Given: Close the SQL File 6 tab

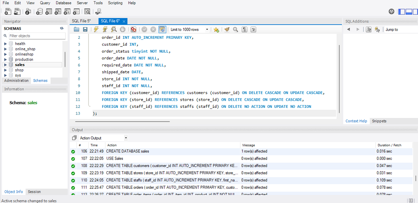Looking at the screenshot, I should pos(124,21).
